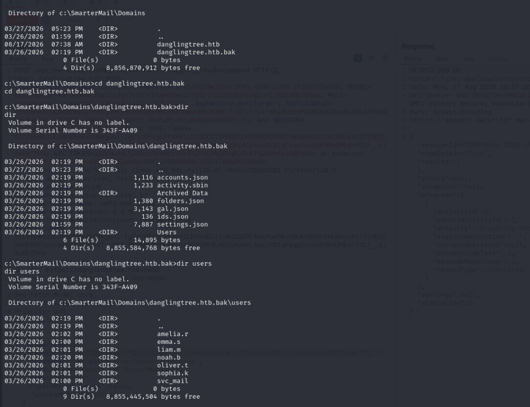Screen dimensions: 530x407
Task: Select ids.json in the terminal listing
Action: point(173,216)
